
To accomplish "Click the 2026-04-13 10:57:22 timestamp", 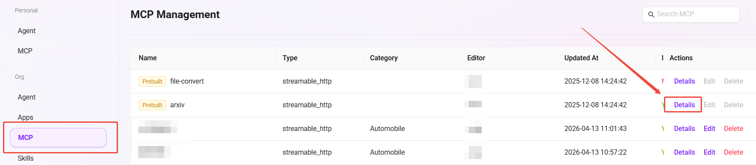I will click(595, 152).
